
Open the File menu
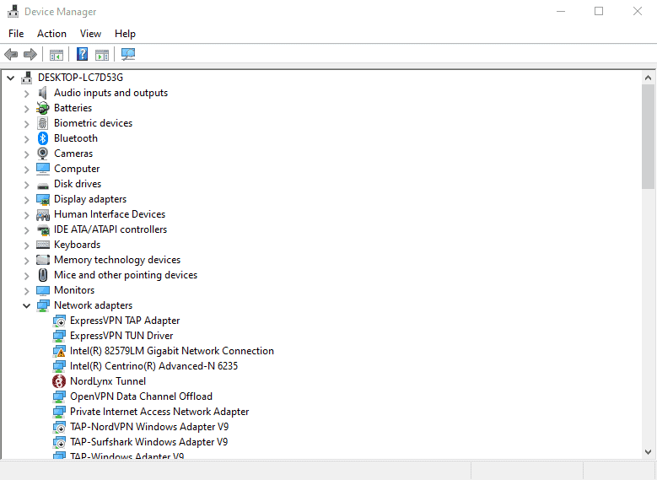tap(16, 34)
